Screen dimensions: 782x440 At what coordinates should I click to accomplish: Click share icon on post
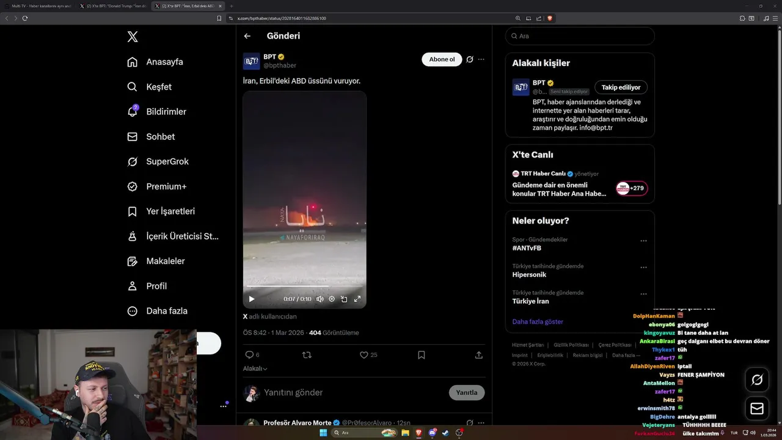click(x=479, y=354)
